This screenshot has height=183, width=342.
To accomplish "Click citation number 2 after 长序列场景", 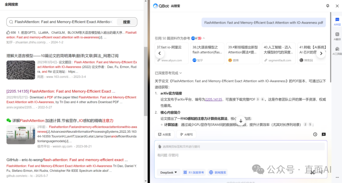I will coord(305,124).
